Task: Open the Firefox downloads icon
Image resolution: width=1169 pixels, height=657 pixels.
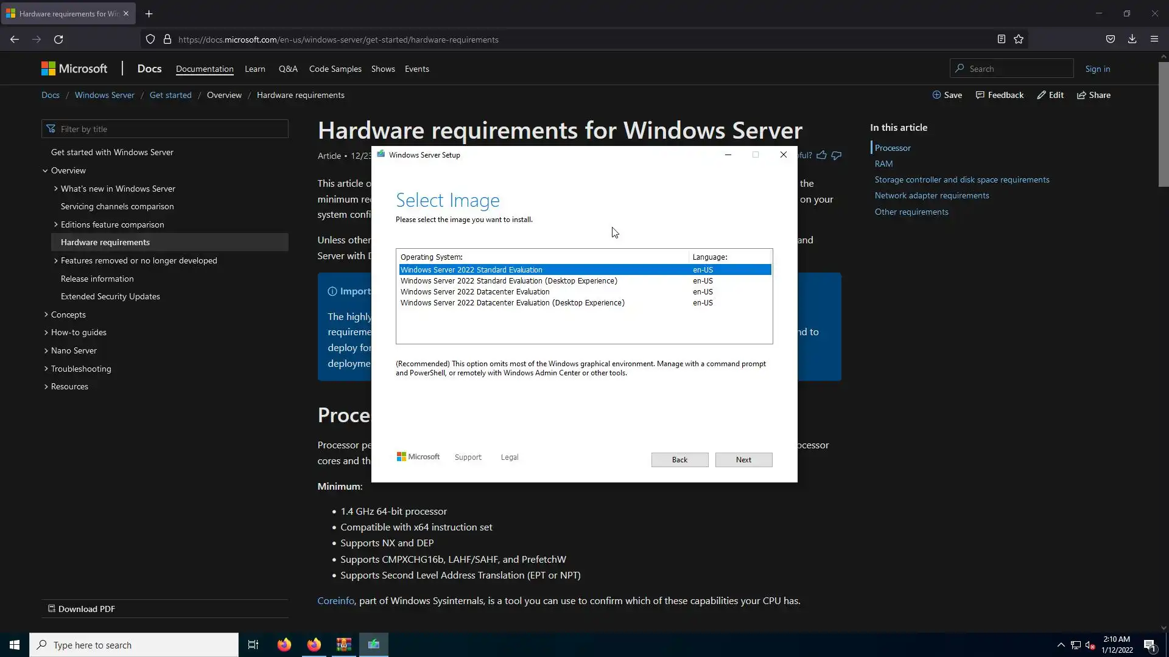Action: (x=1132, y=40)
